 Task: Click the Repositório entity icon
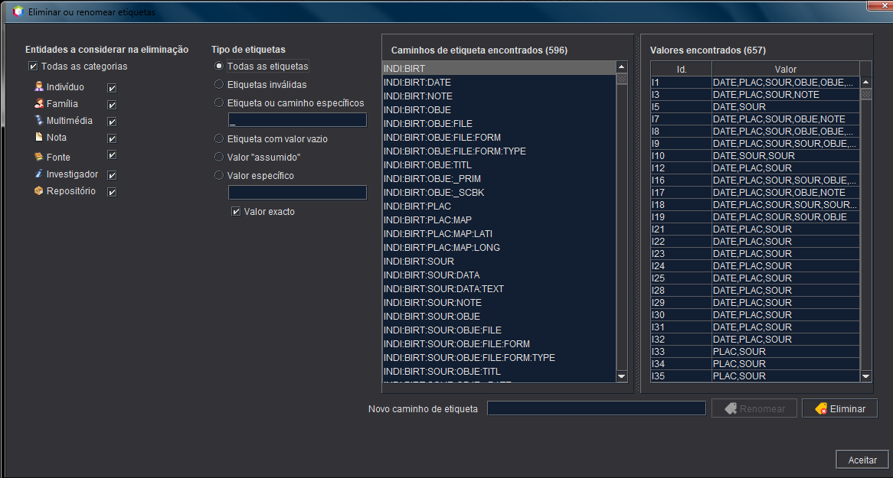(39, 191)
